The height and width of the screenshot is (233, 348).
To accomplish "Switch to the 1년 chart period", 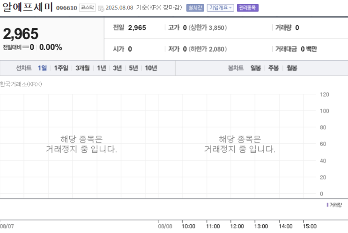I will pyautogui.click(x=102, y=68).
